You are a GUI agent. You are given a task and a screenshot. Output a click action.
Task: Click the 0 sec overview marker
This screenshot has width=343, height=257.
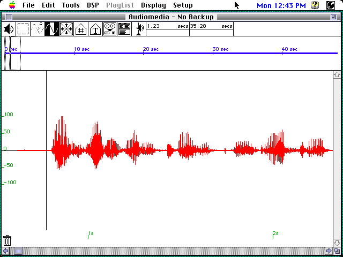pos(11,49)
